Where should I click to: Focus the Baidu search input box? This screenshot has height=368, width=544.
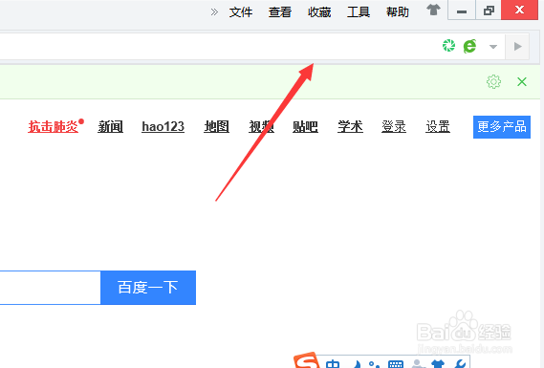51,288
